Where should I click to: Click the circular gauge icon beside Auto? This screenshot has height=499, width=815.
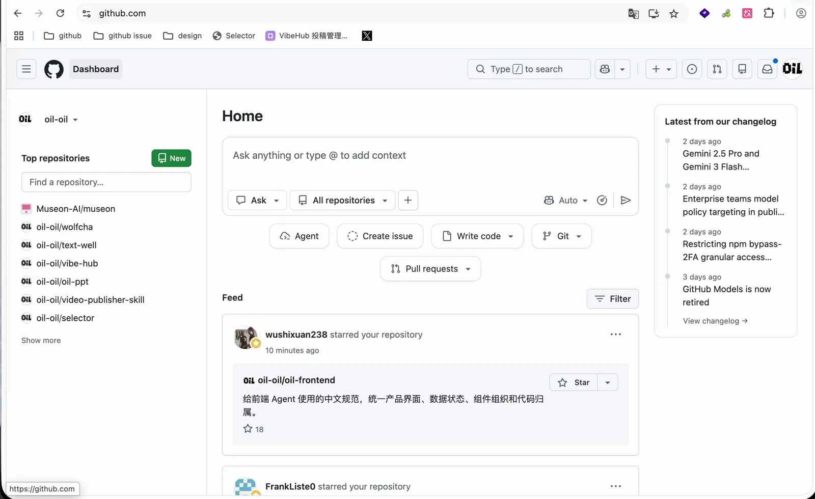602,200
